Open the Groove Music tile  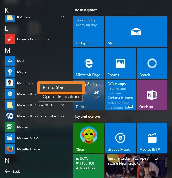[120, 138]
